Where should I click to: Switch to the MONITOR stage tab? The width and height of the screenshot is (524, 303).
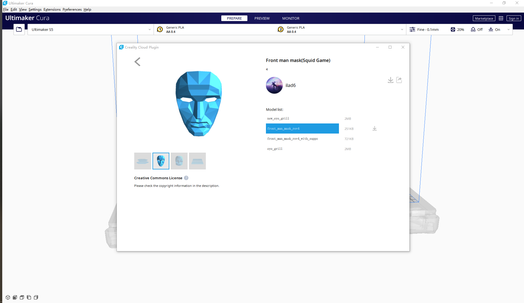(291, 18)
